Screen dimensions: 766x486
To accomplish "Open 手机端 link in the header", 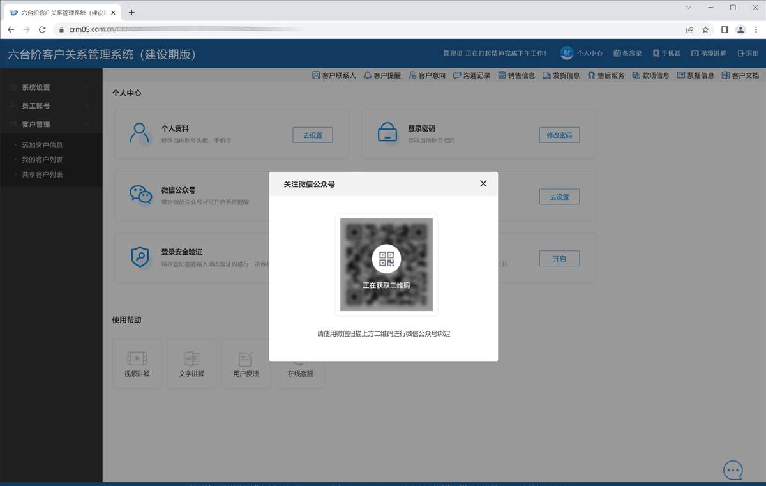I will [666, 54].
